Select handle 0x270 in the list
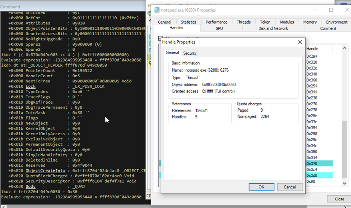The width and height of the screenshot is (351, 208). [312, 104]
